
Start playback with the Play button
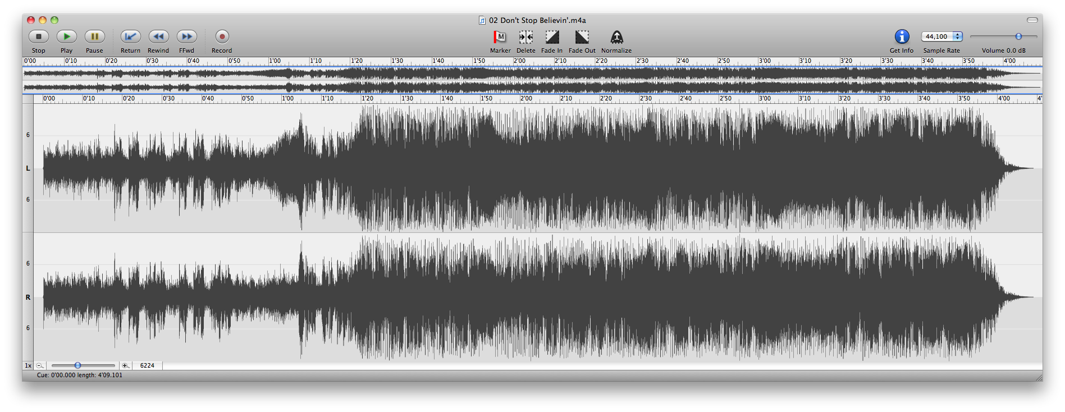[x=67, y=36]
